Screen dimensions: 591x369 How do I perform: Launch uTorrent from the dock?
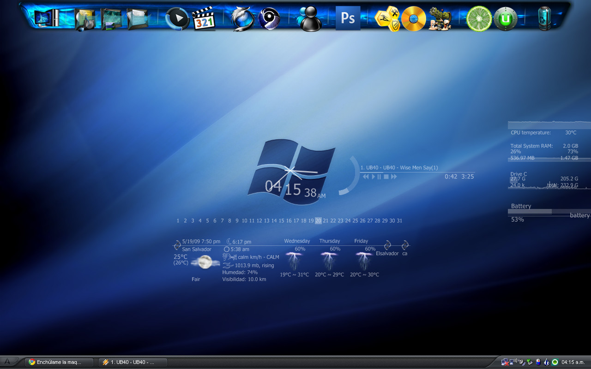(x=505, y=19)
